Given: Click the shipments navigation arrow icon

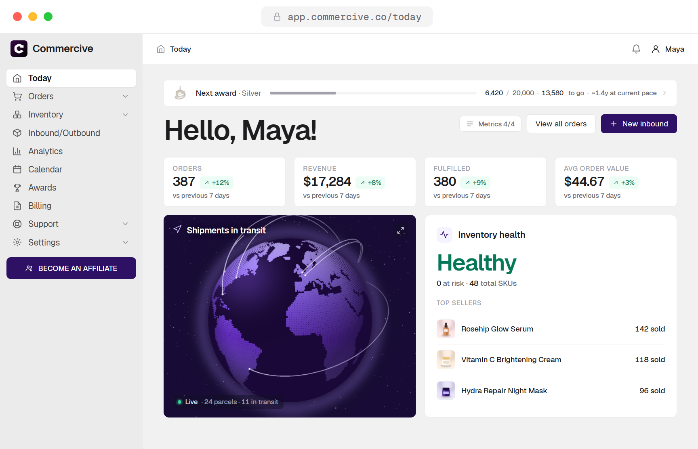Looking at the screenshot, I should (177, 229).
